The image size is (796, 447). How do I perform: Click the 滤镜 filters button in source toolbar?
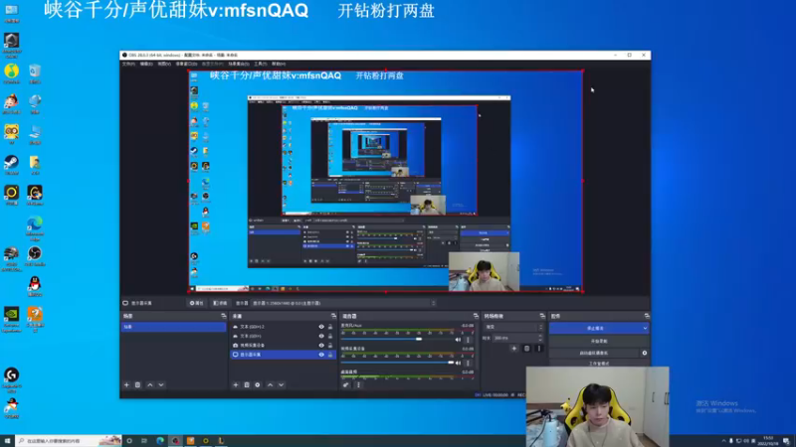(x=220, y=303)
